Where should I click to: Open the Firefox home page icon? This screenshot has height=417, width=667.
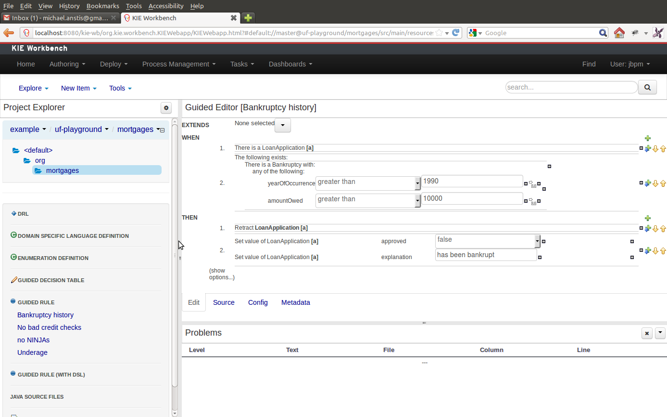click(619, 33)
